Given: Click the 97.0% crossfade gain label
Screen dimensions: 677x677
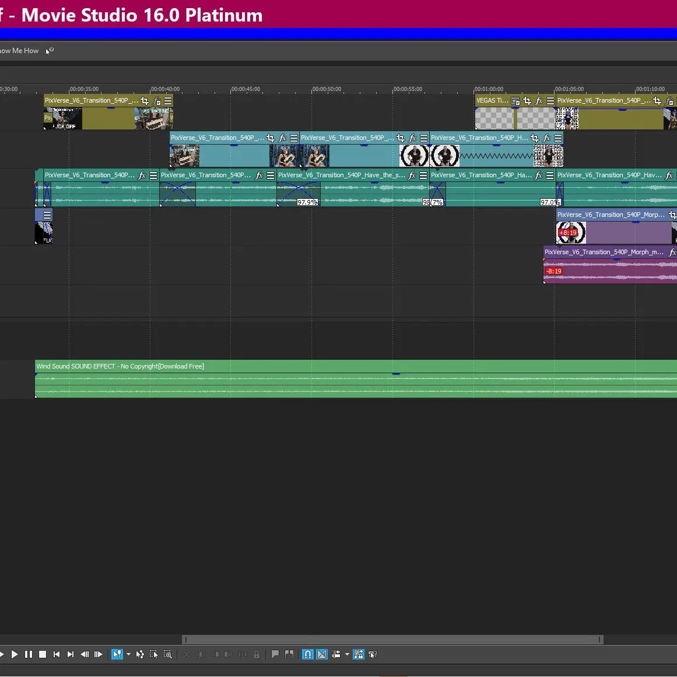Looking at the screenshot, I should pyautogui.click(x=550, y=202).
